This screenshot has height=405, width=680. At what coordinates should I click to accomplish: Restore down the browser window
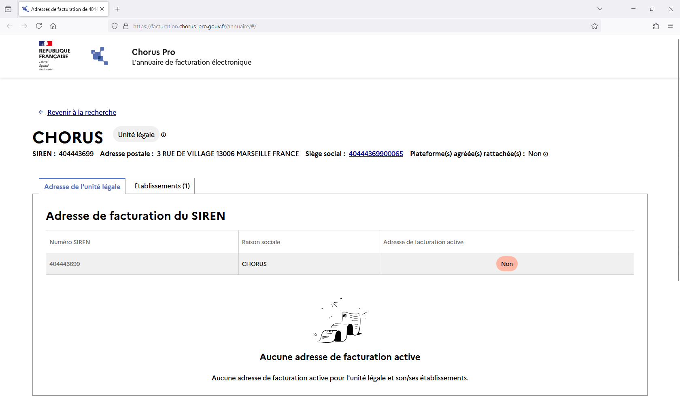[x=652, y=9]
